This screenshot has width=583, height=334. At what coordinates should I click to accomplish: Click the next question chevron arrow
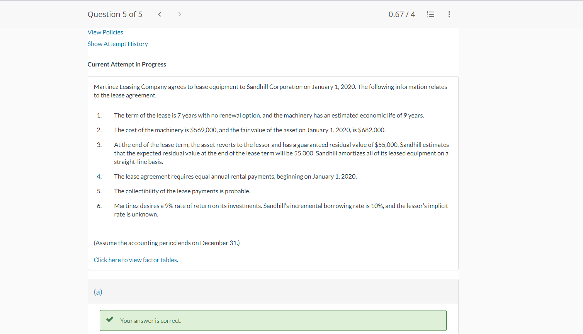pos(179,14)
